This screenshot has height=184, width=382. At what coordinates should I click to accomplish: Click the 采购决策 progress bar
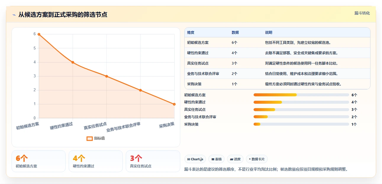pos(301,124)
